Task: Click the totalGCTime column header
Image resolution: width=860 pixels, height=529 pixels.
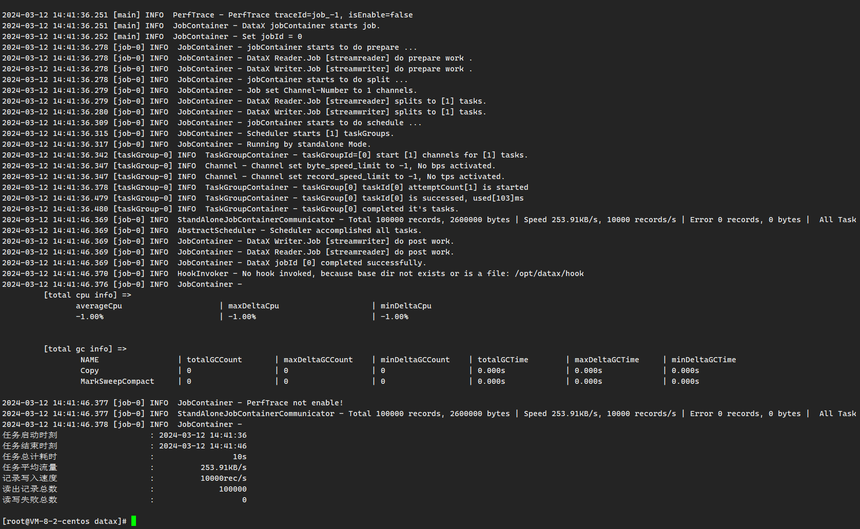Action: click(x=503, y=360)
